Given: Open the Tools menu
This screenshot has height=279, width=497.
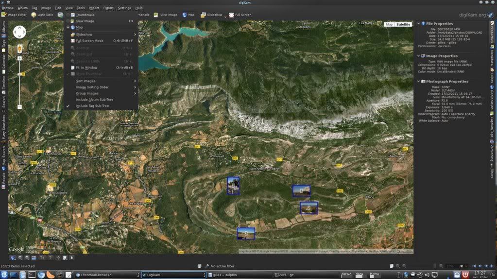Looking at the screenshot, I should [81, 8].
